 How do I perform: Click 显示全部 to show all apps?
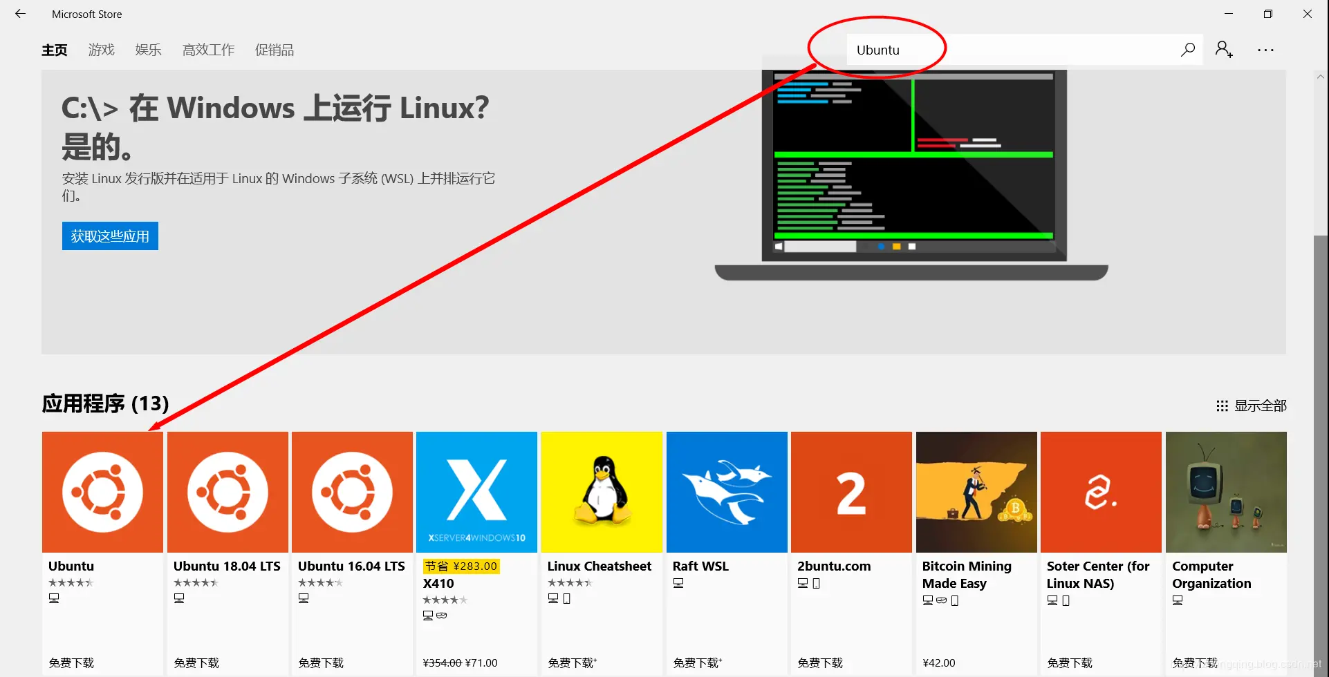click(1261, 406)
